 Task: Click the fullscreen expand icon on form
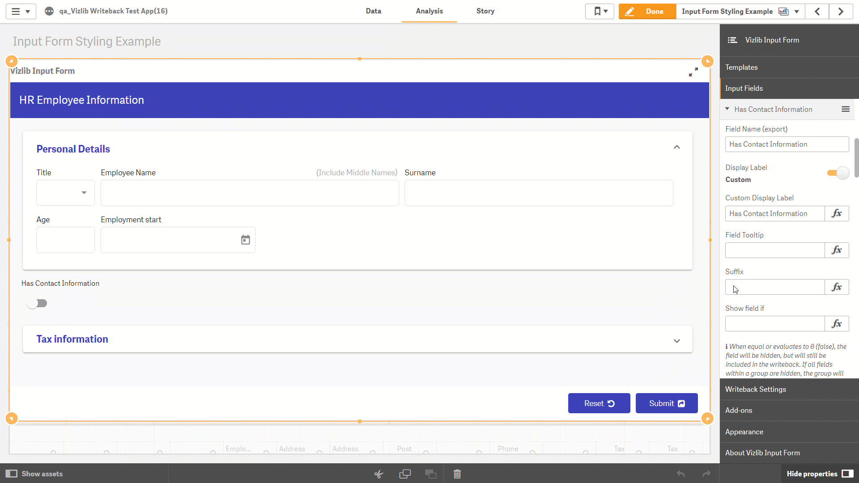693,72
